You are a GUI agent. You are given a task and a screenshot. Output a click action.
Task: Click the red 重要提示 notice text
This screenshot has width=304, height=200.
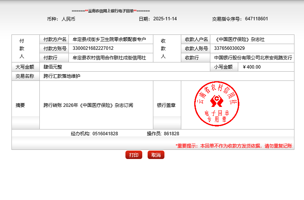pyautogui.click(x=234, y=146)
